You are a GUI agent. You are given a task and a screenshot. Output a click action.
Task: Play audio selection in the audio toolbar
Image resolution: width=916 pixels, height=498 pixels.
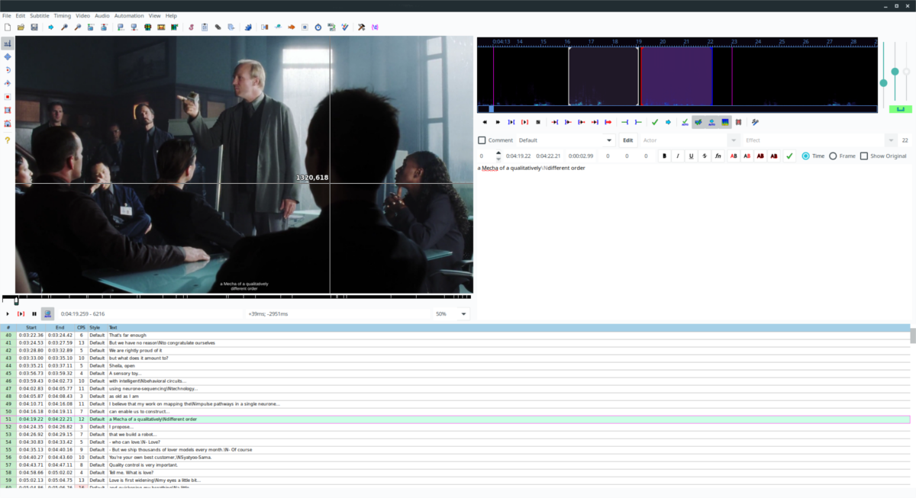[511, 122]
